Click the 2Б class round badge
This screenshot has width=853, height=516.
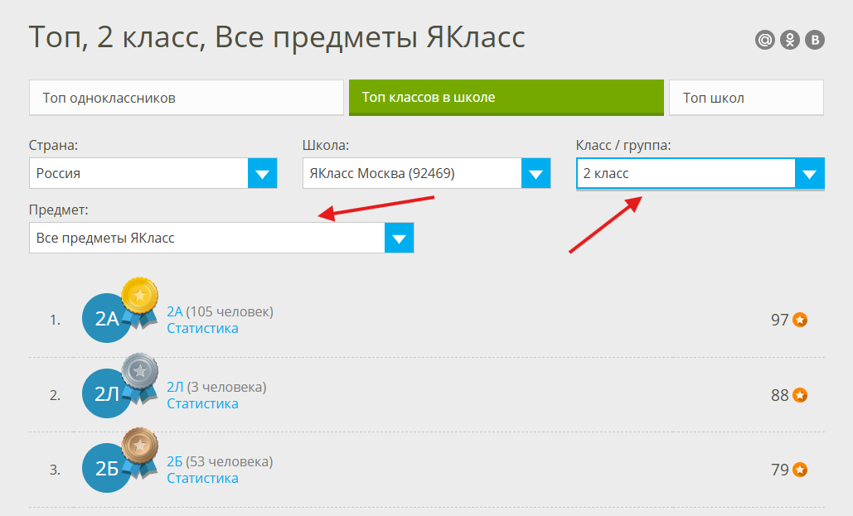(x=107, y=468)
